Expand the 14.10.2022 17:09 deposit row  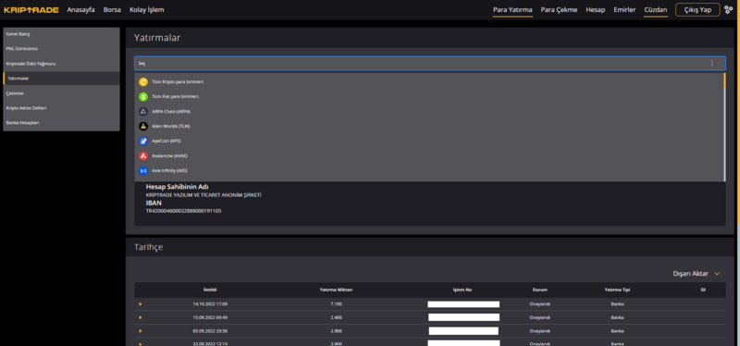[141, 304]
